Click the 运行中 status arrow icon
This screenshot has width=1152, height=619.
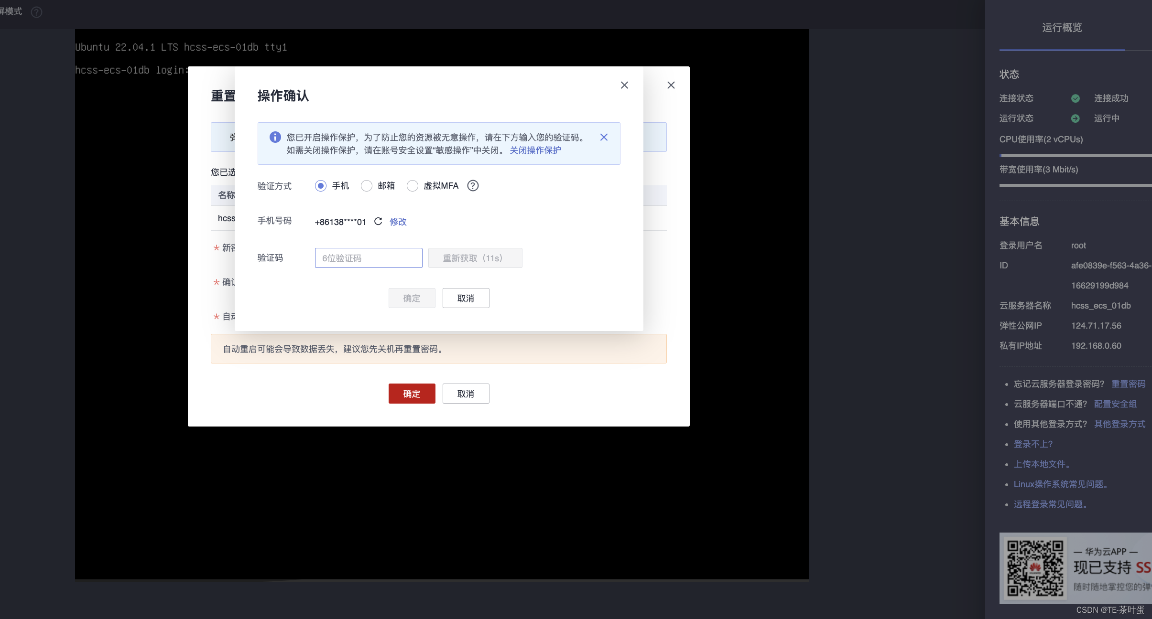(1076, 118)
